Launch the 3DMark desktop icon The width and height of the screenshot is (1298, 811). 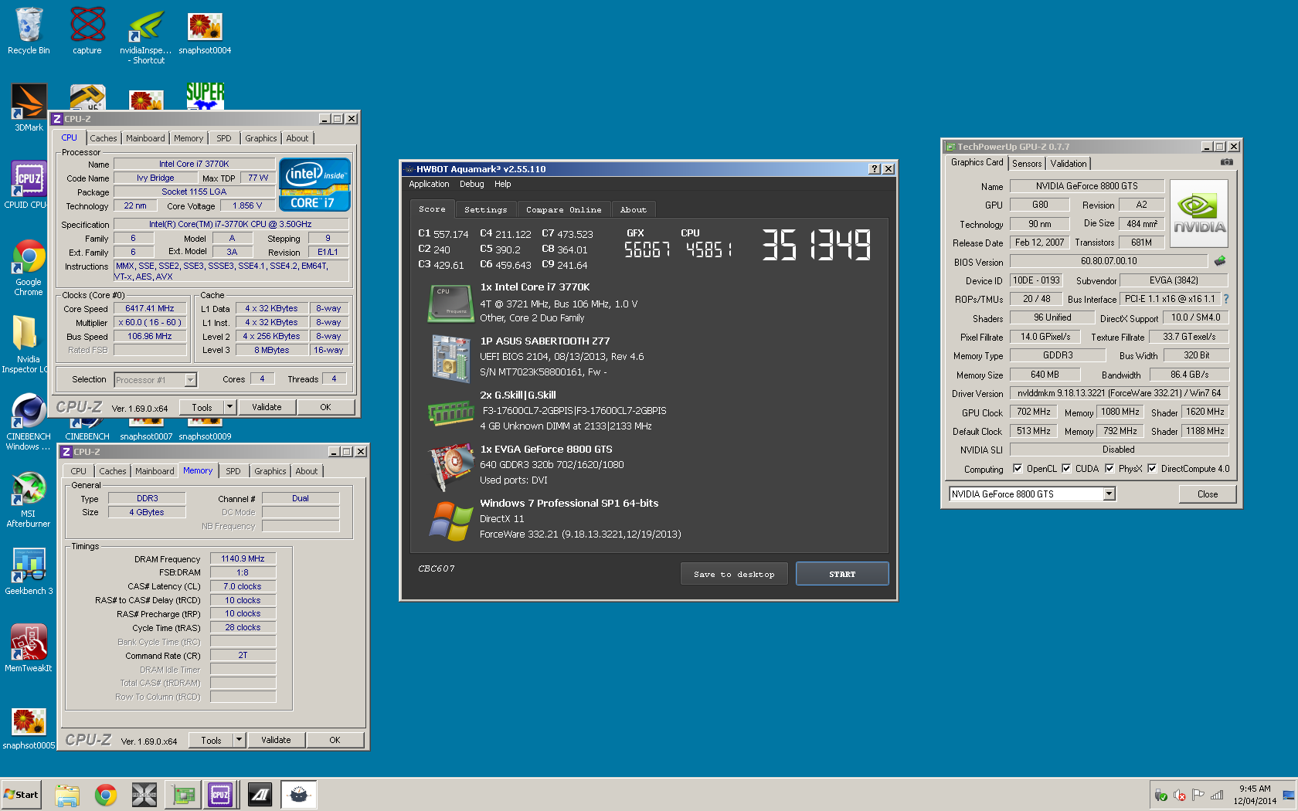(x=29, y=108)
